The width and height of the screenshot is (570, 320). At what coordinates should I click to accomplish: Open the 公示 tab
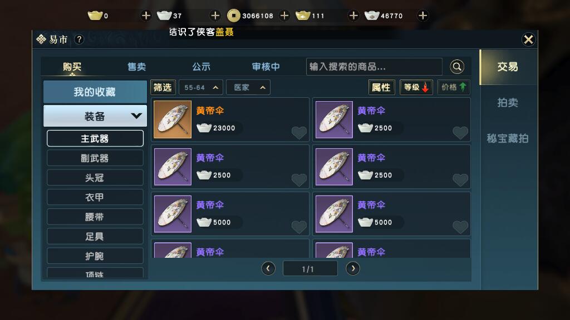coord(201,67)
